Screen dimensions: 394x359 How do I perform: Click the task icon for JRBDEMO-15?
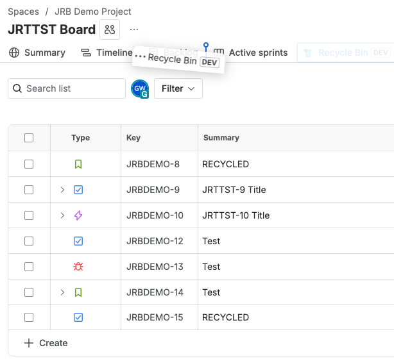point(78,317)
